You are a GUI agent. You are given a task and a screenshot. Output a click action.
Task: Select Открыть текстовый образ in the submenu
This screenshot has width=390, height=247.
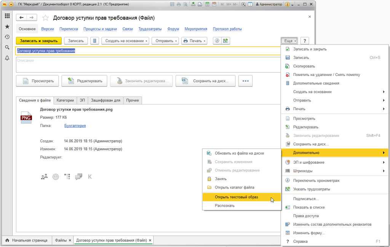tap(236, 197)
